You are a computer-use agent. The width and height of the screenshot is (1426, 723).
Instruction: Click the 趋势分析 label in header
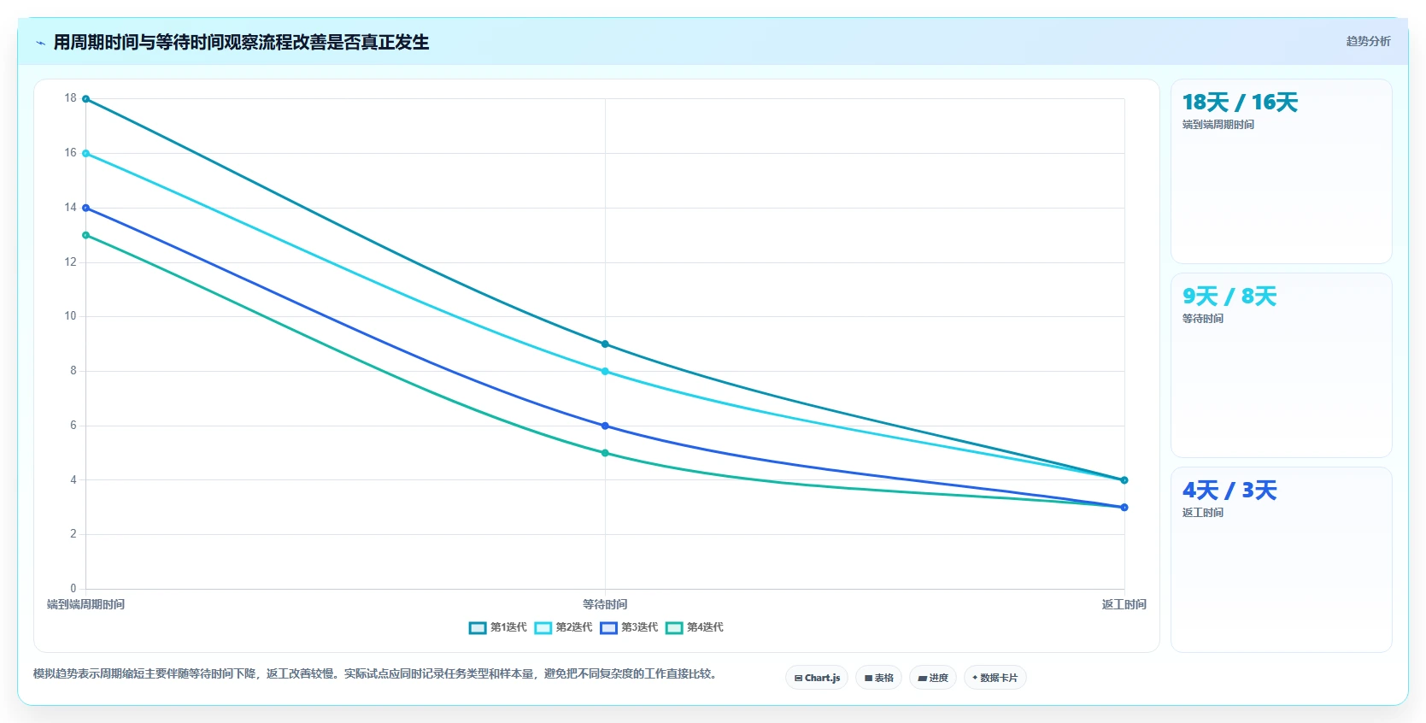(1368, 41)
